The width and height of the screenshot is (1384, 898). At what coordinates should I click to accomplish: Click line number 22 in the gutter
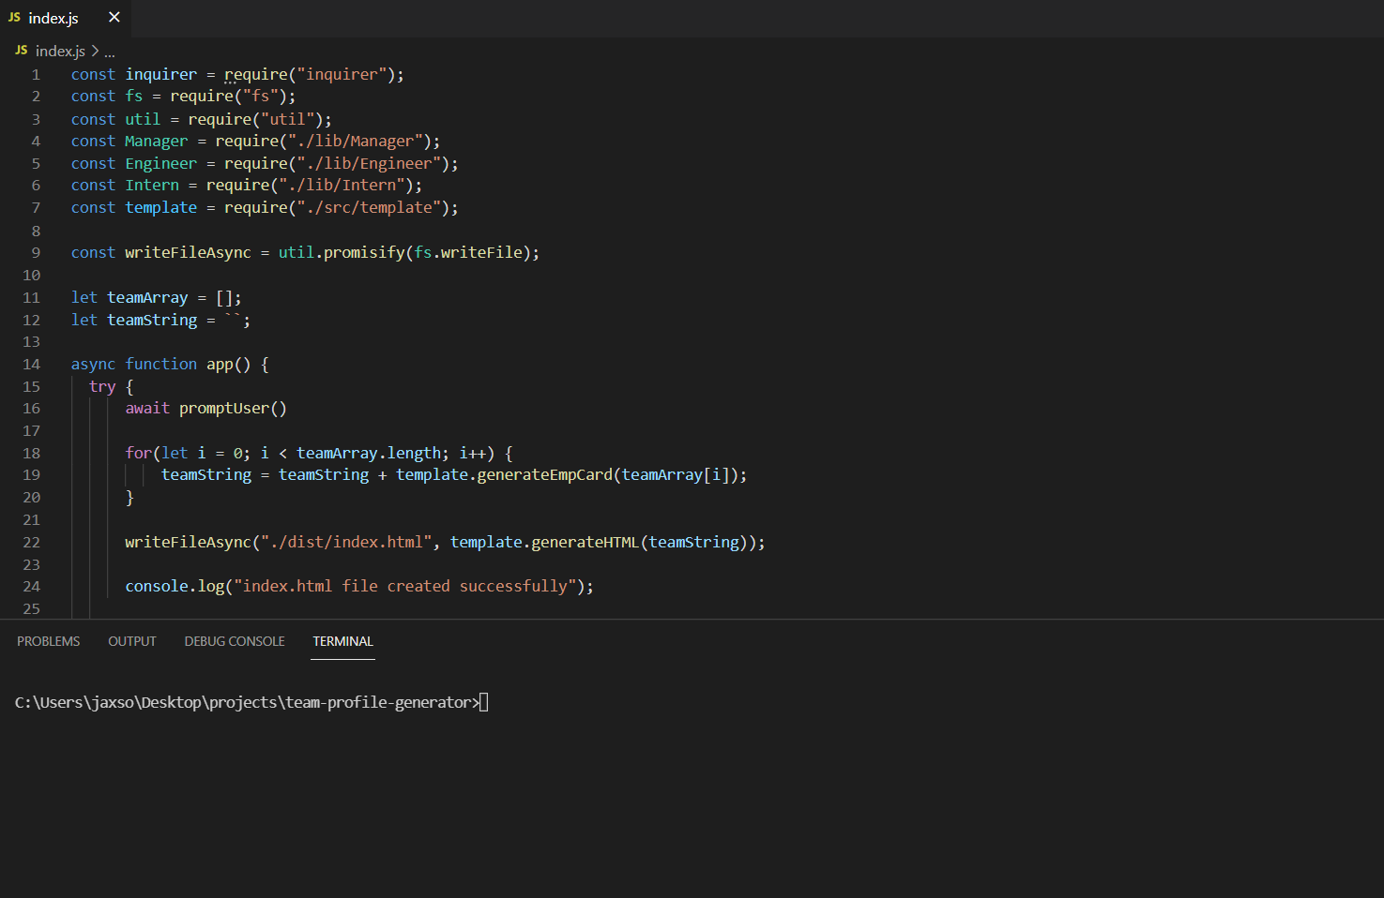click(x=31, y=542)
